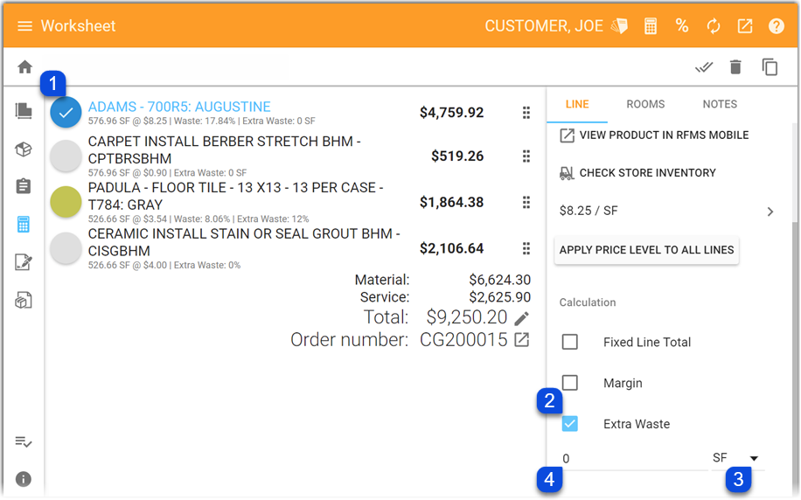
Task: Switch to the ROOMS tab
Action: pyautogui.click(x=645, y=104)
